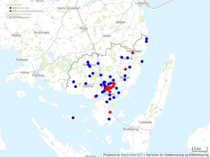Click the southernmost blue marker north of Rudkøbing
Screen dimensions: 210x157
coord(109,119)
